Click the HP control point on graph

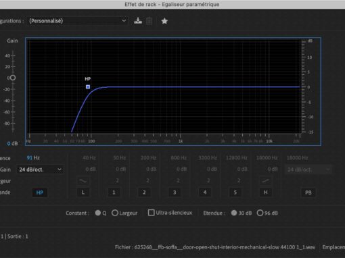88,86
